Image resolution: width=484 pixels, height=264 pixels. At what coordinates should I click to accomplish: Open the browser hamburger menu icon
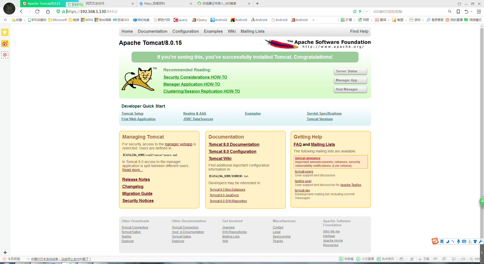pyautogui.click(x=479, y=11)
